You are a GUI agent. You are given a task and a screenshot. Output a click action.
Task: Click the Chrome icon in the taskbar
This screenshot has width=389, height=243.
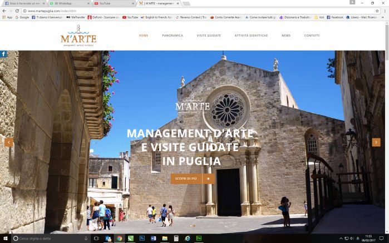tap(119, 239)
